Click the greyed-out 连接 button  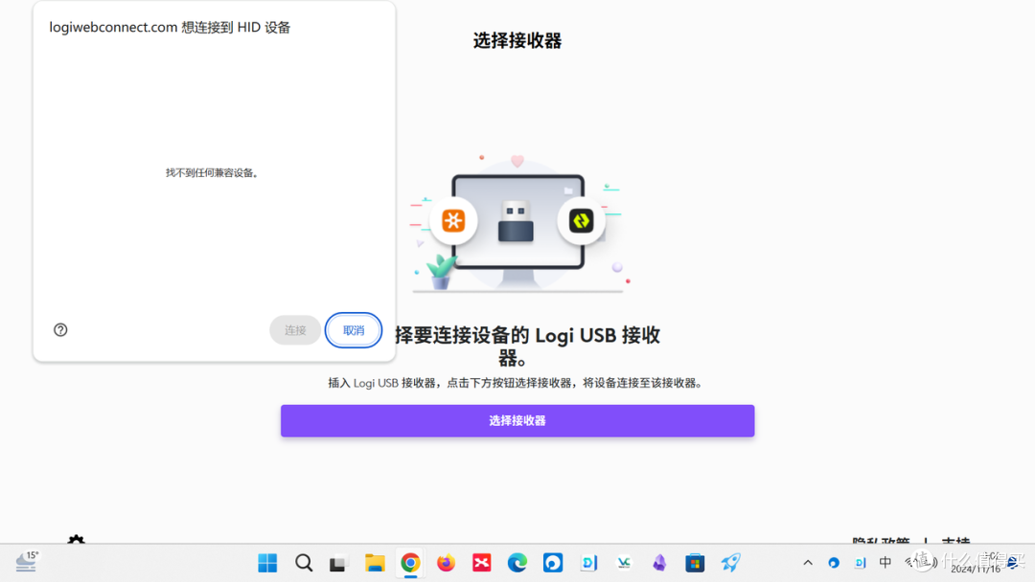pyautogui.click(x=295, y=330)
